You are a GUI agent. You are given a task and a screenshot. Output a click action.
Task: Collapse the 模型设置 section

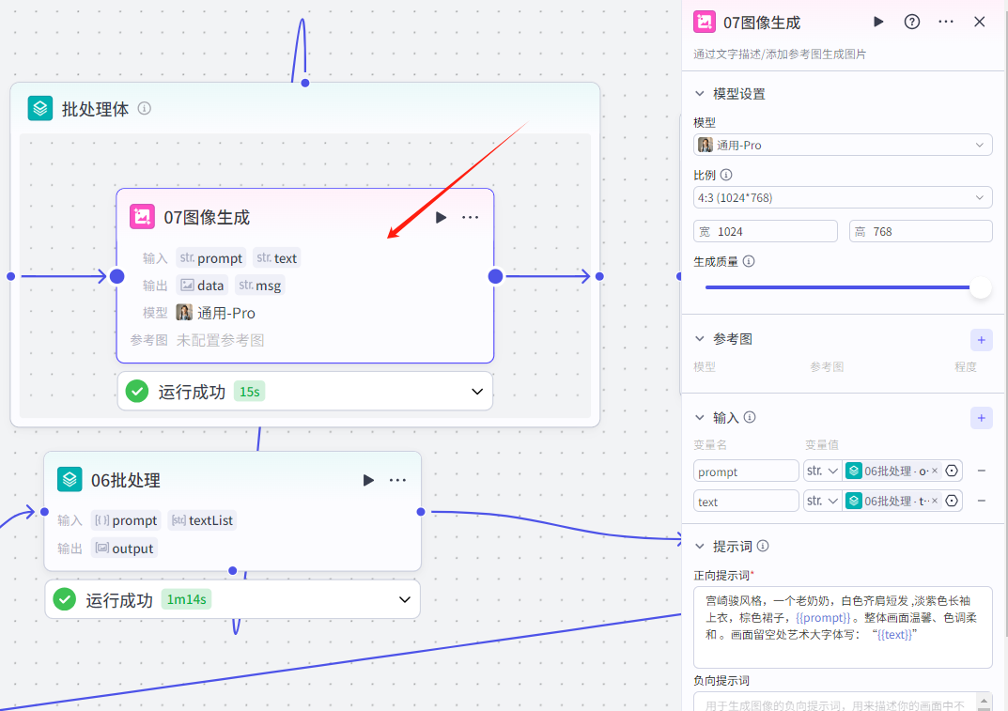699,93
